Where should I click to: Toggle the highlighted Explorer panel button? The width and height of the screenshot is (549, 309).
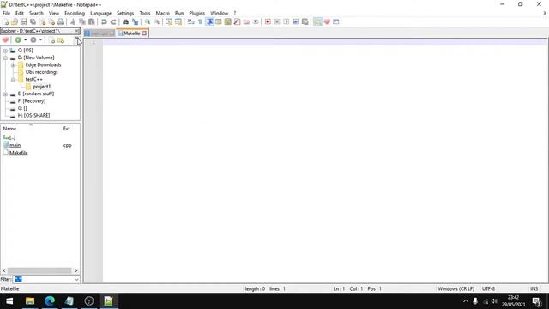click(317, 21)
